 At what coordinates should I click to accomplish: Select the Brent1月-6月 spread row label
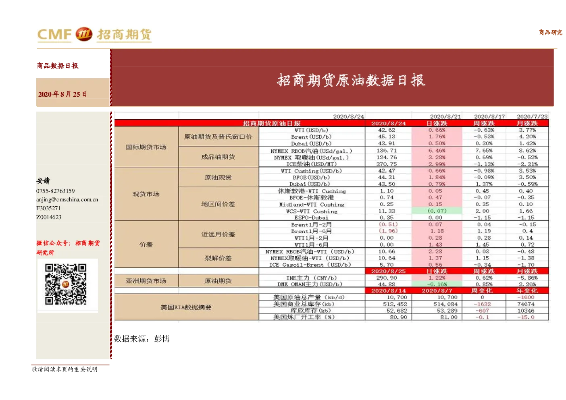[x=312, y=231]
